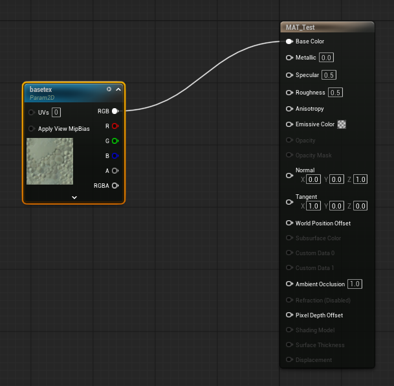Viewport: 394px width, 386px height.
Task: Click the Roughness value field
Action: pyautogui.click(x=335, y=93)
